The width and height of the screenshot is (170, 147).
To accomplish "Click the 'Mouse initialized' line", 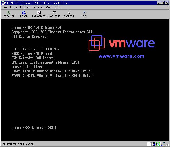I will (27, 67).
